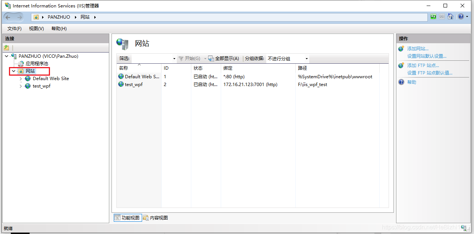
Task: Sort by ID column header
Action: pyautogui.click(x=176, y=68)
